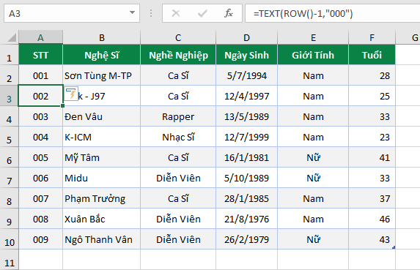420x270 pixels.
Task: Select row 6 header
Action: (10, 157)
